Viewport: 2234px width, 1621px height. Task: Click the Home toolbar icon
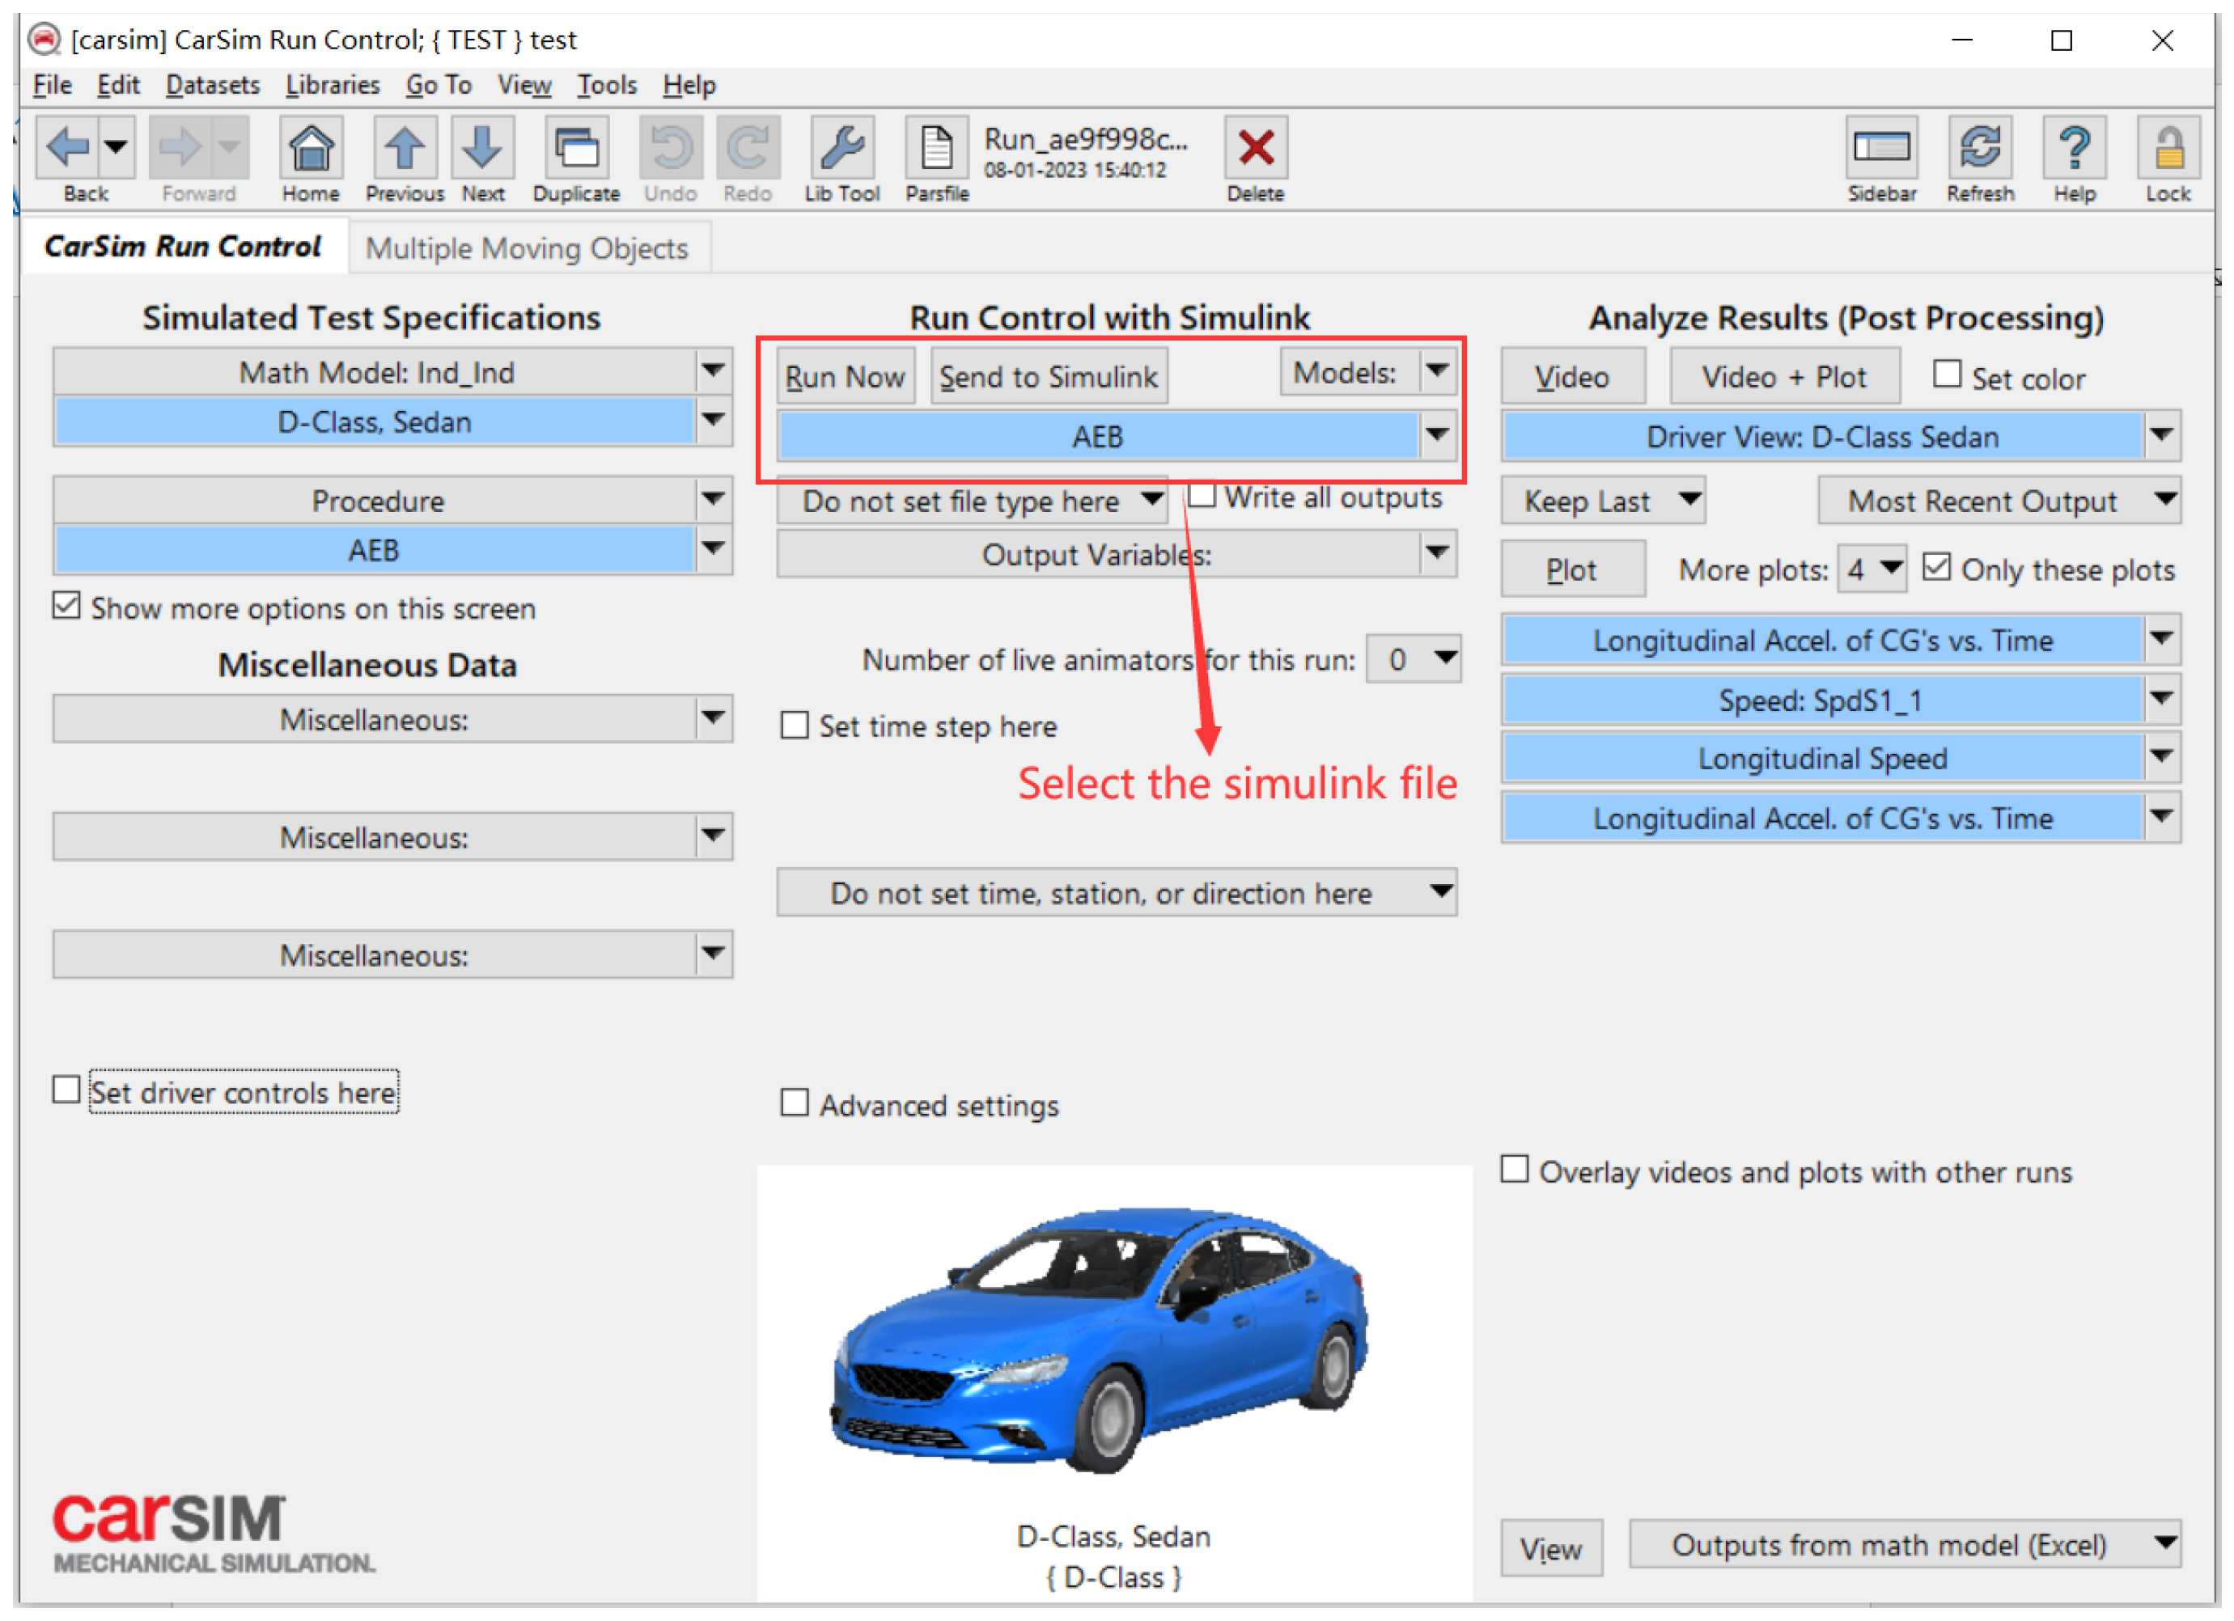pyautogui.click(x=310, y=150)
